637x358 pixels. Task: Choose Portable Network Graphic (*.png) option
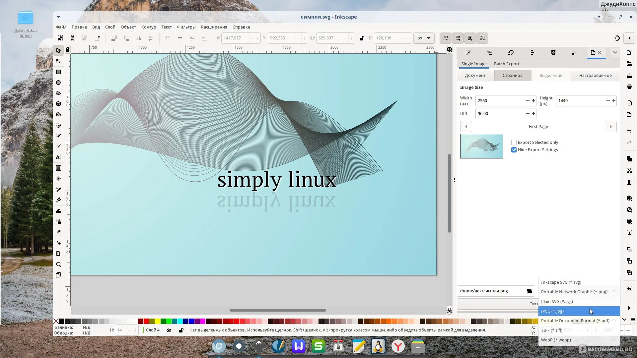(x=579, y=292)
